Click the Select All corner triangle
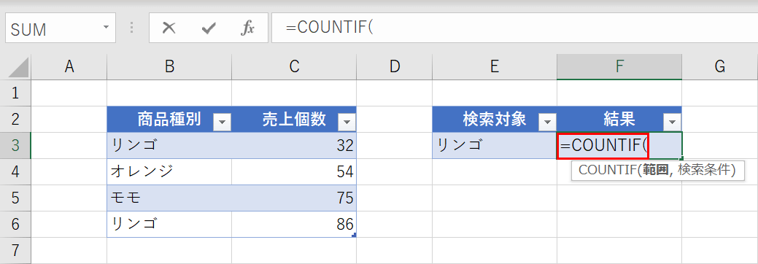Image resolution: width=758 pixels, height=264 pixels. click(19, 68)
